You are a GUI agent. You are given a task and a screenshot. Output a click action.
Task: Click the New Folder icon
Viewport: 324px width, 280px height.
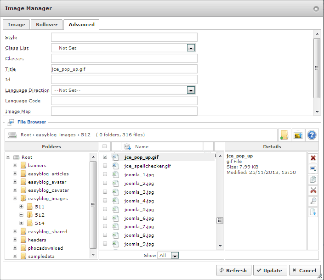coord(284,135)
